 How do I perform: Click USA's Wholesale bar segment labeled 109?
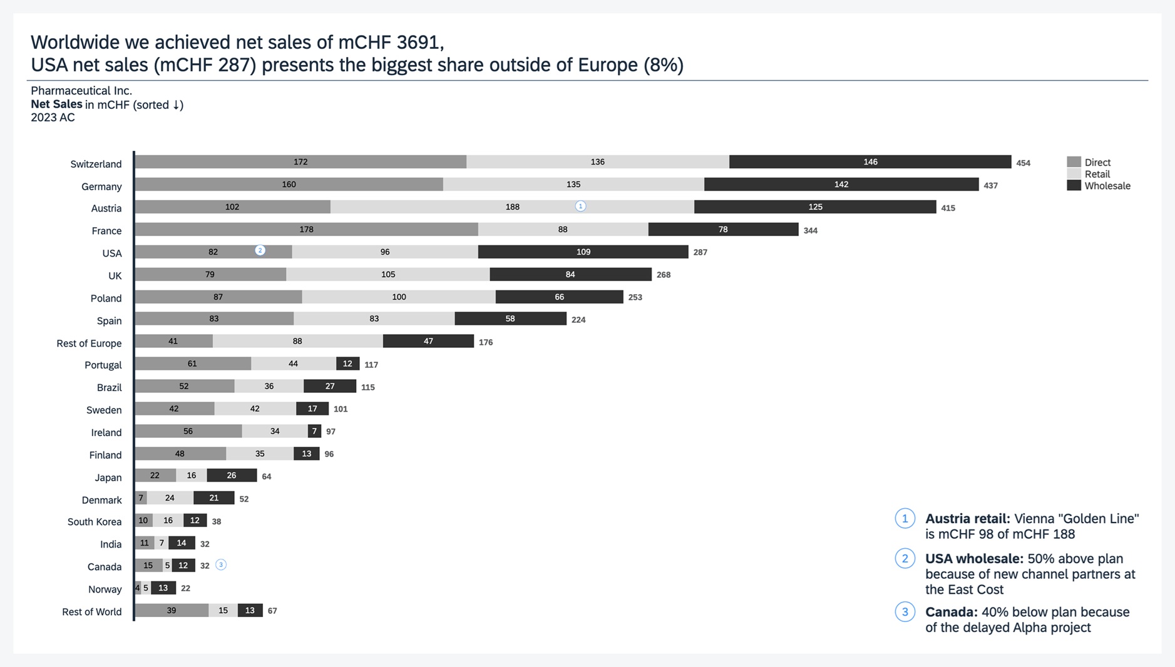click(583, 252)
